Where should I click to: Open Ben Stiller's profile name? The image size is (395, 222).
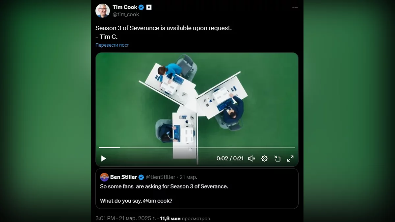click(123, 177)
